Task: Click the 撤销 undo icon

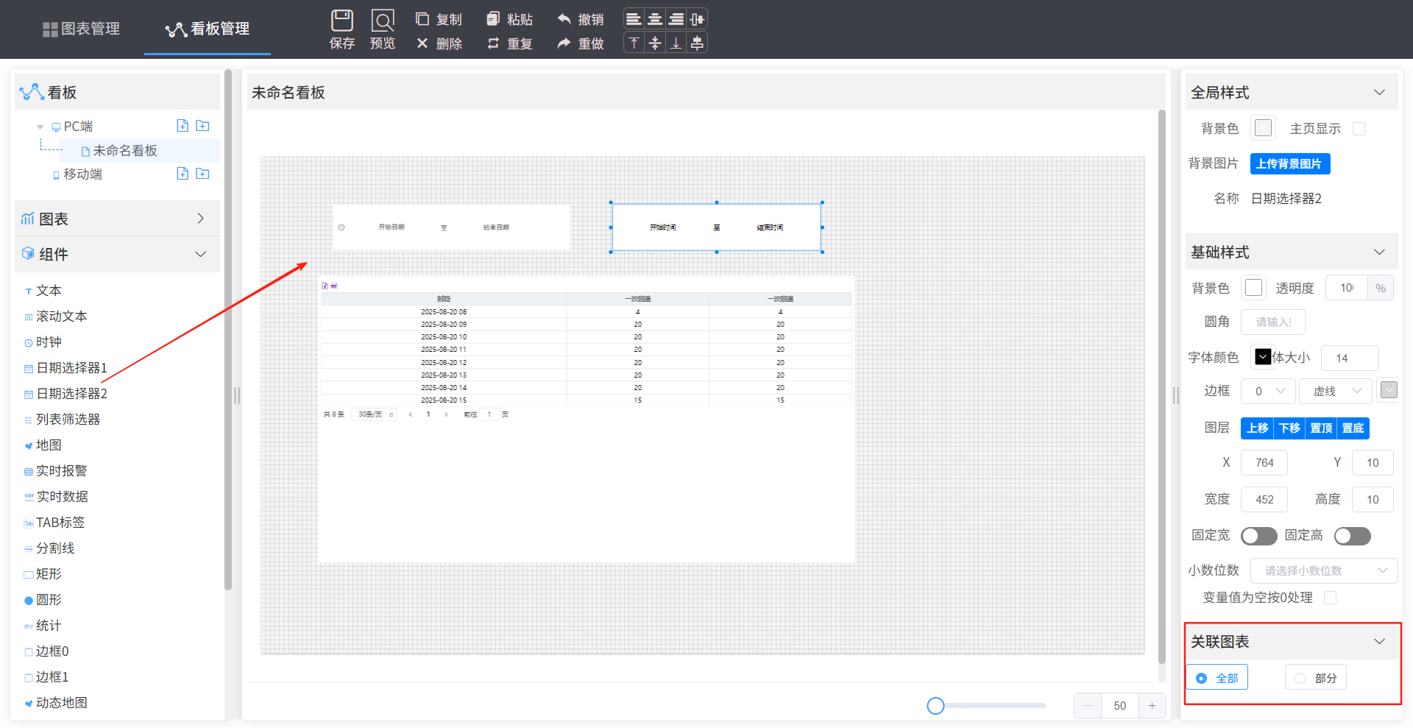Action: pyautogui.click(x=564, y=19)
